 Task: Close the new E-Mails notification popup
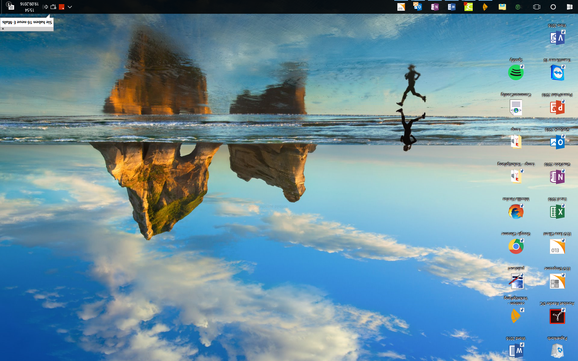(x=3, y=29)
